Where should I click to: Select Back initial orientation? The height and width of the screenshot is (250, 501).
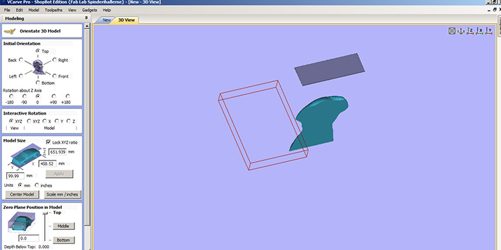coord(21,60)
